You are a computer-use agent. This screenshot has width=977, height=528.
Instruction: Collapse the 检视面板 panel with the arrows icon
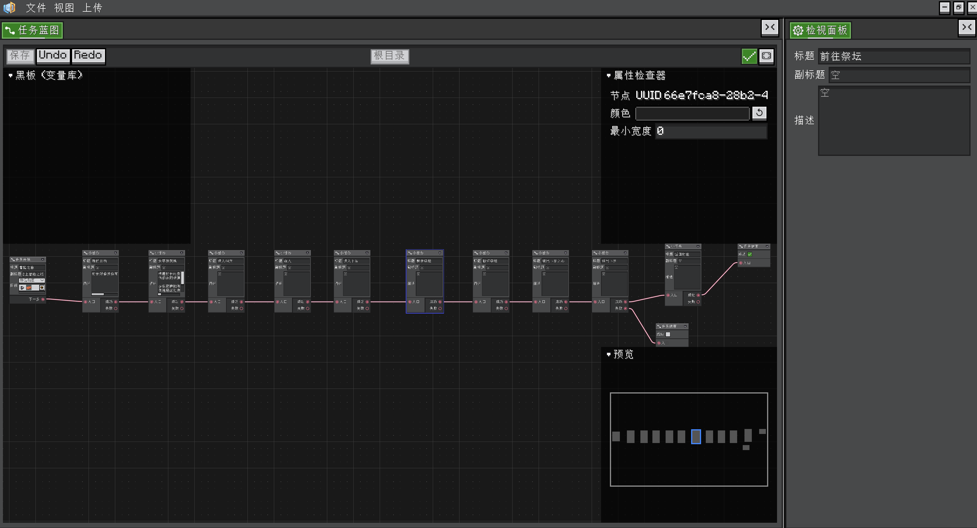967,28
